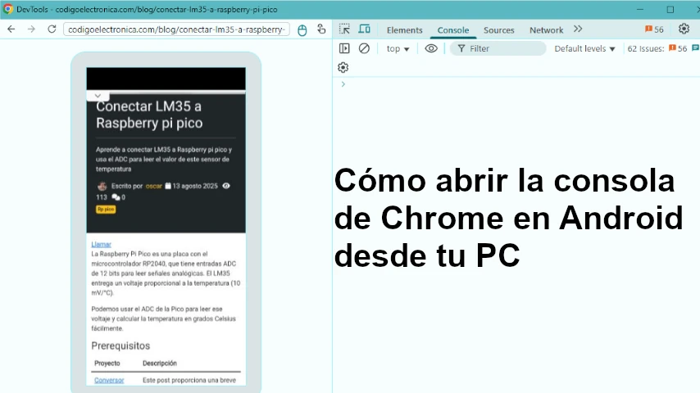Clear the console
Viewport: 700px width, 393px height.
pos(364,48)
